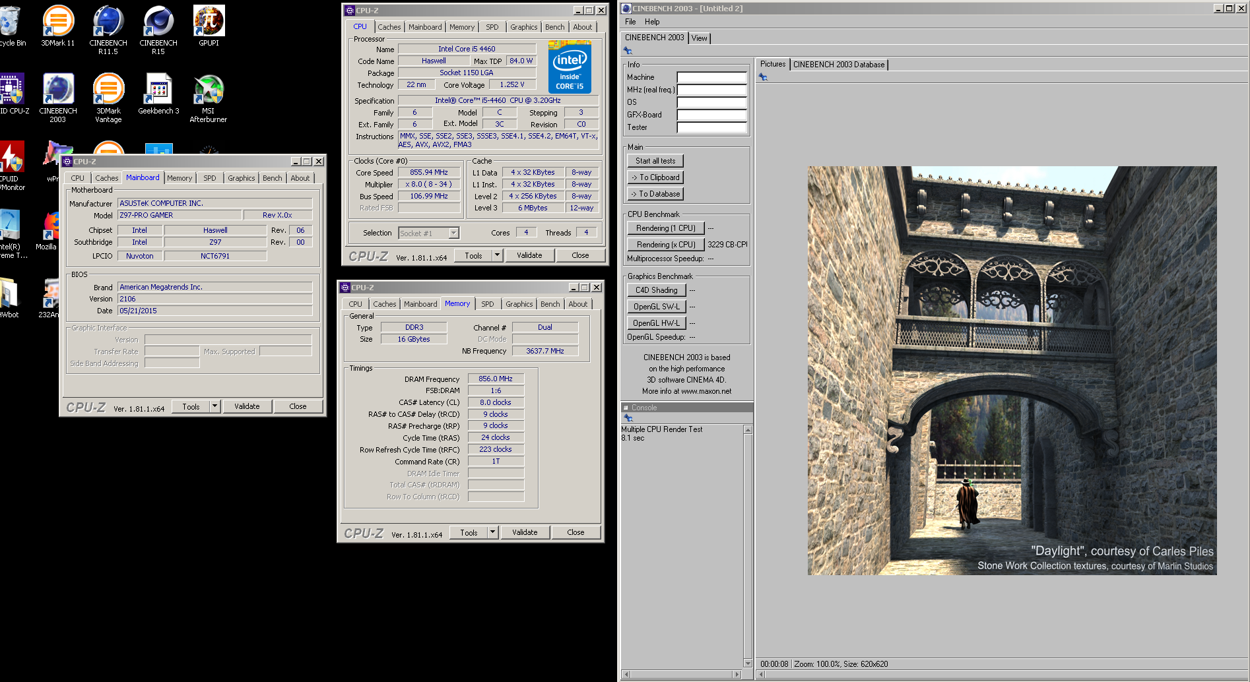This screenshot has height=682, width=1250.
Task: Click Close in the CPU-Z Memory window
Action: 576,532
